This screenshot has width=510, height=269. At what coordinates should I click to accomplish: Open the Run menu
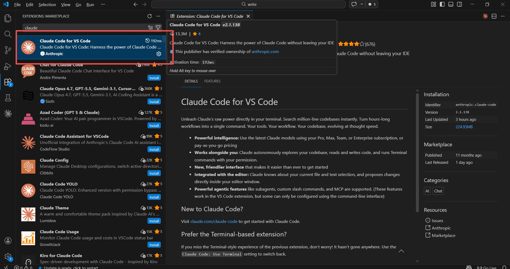click(90, 5)
